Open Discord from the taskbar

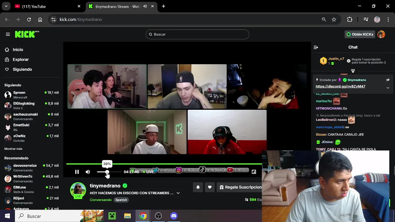click(x=174, y=216)
